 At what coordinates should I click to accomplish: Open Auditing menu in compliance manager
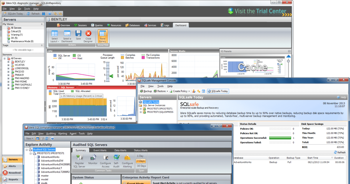coord(51,133)
